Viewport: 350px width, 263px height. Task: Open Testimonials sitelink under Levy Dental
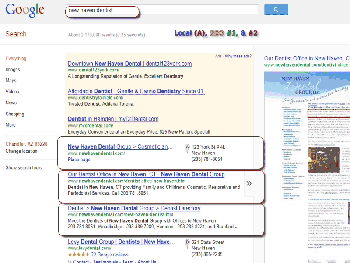click(105, 261)
